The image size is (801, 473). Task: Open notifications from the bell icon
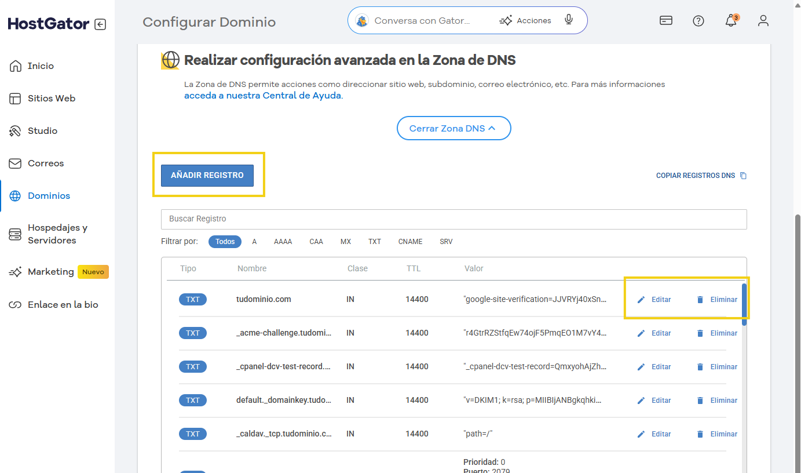(730, 20)
